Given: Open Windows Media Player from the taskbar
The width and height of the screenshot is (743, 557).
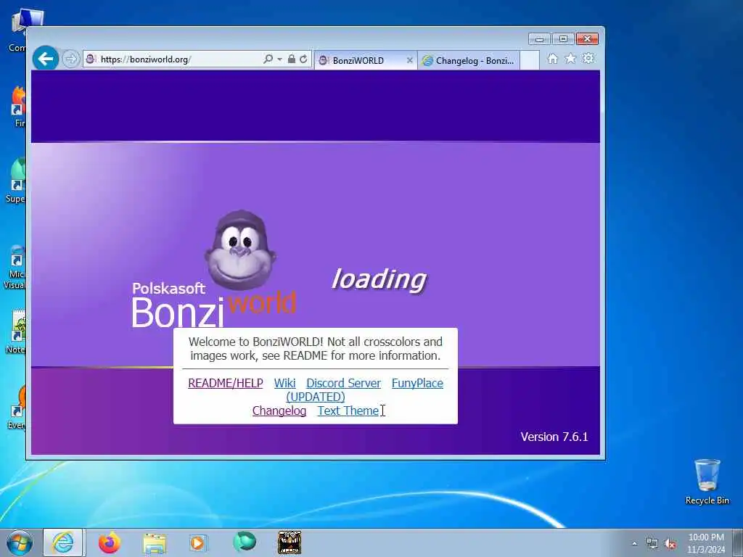Looking at the screenshot, I should click(197, 542).
